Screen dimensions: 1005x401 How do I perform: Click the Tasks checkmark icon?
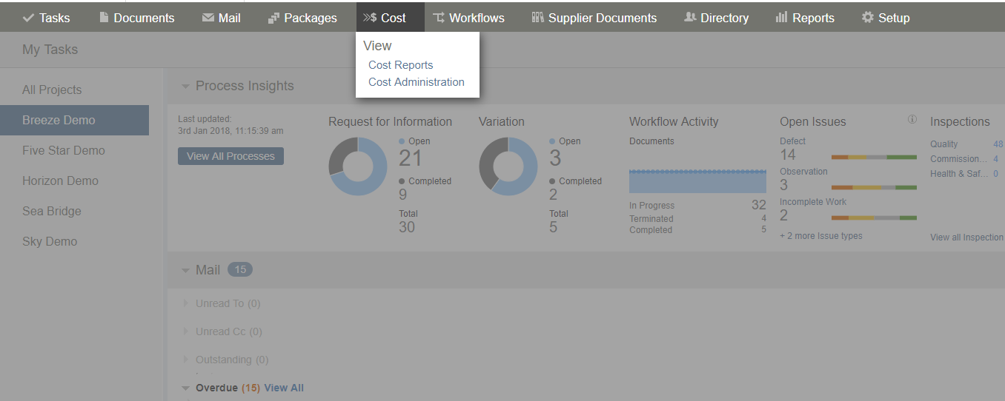pos(29,18)
